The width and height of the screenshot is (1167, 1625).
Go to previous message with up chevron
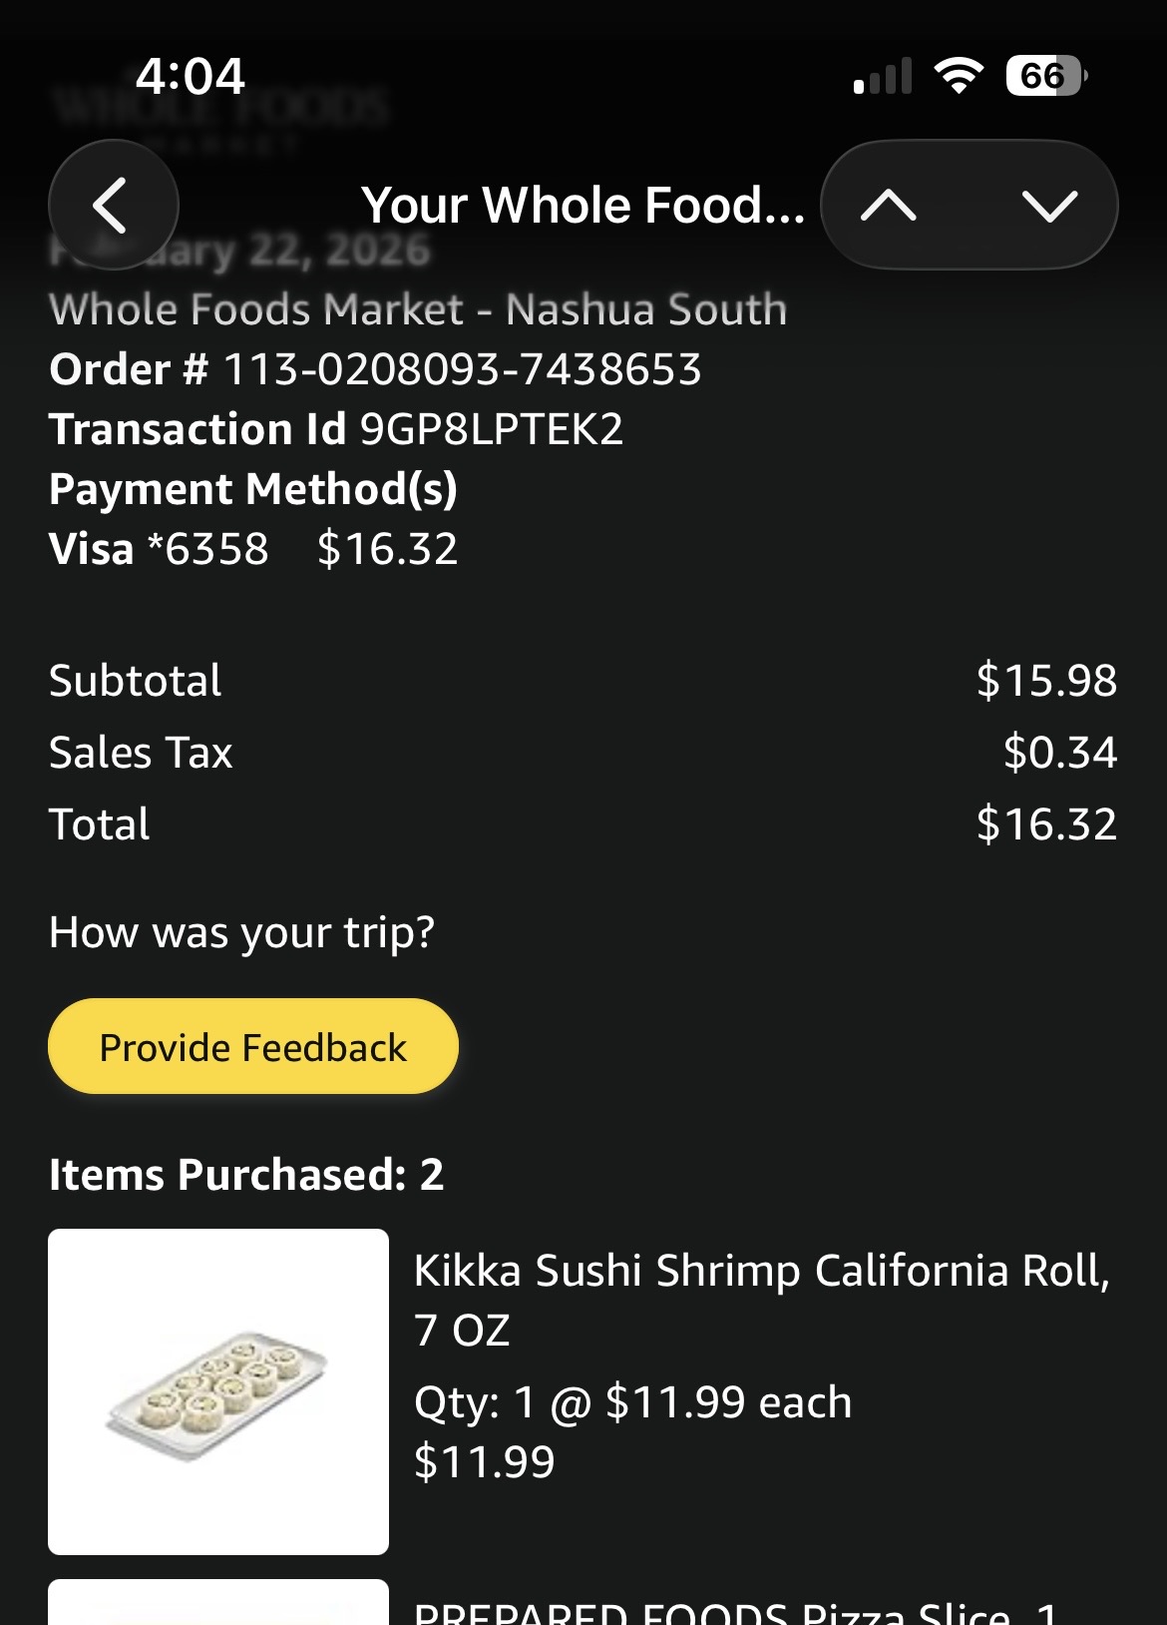point(888,206)
